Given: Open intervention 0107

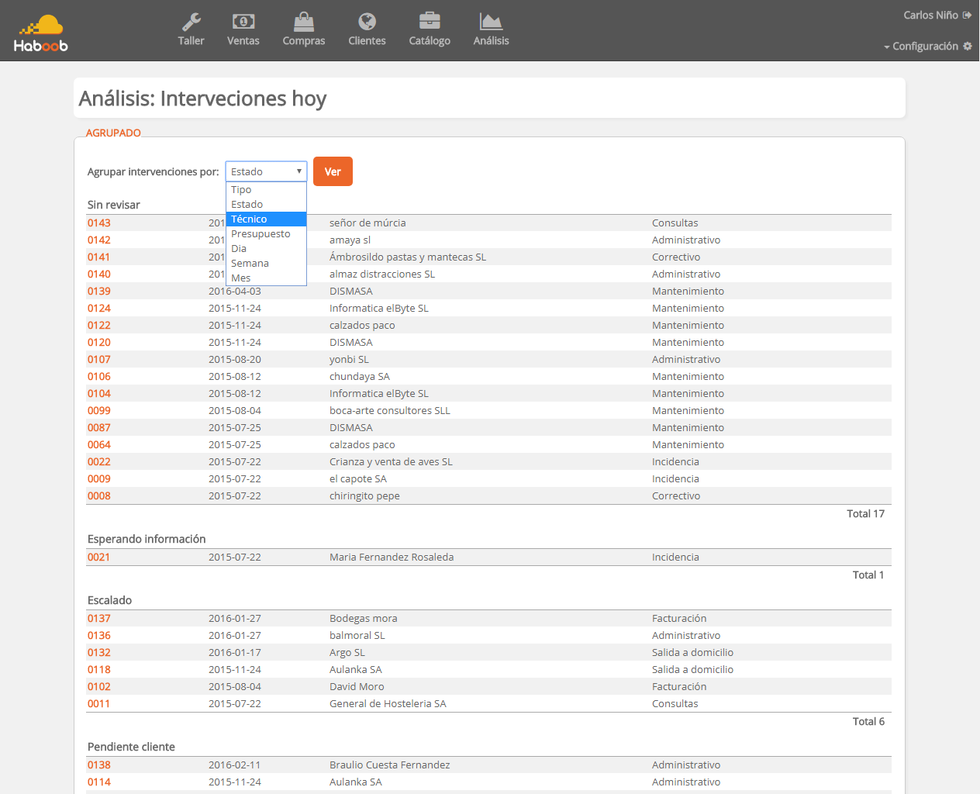Looking at the screenshot, I should tap(99, 360).
